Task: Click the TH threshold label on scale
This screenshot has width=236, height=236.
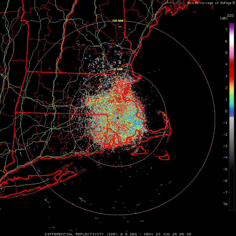Action: 225,204
